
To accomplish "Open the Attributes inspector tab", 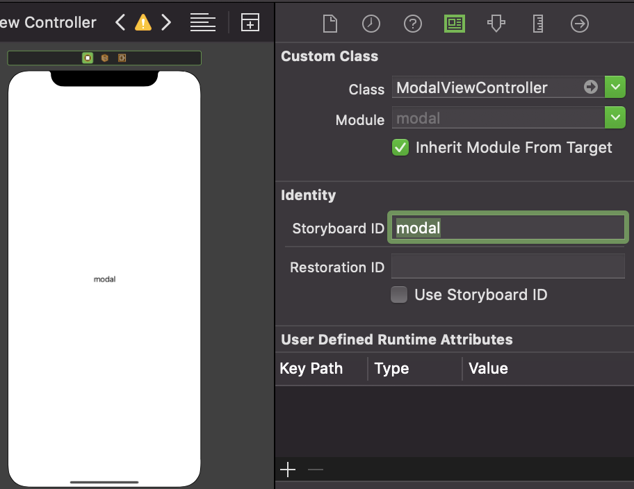I will 496,24.
